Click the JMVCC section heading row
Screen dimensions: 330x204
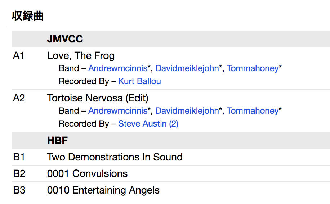(x=65, y=39)
